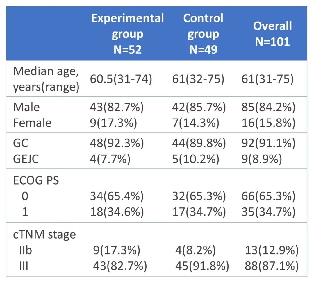Click the 43(82.7%) Male experimental value
314x283 pixels.
click(117, 107)
